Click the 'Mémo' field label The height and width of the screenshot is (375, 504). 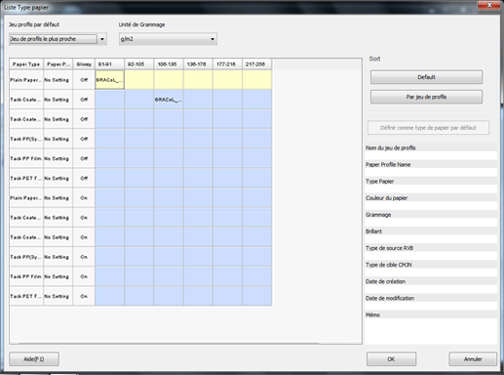tap(372, 314)
